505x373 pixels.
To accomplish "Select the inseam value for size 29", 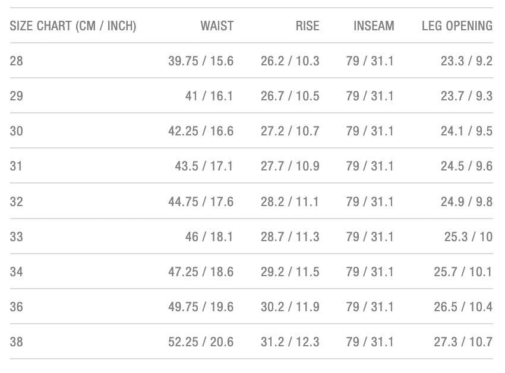I will [370, 96].
